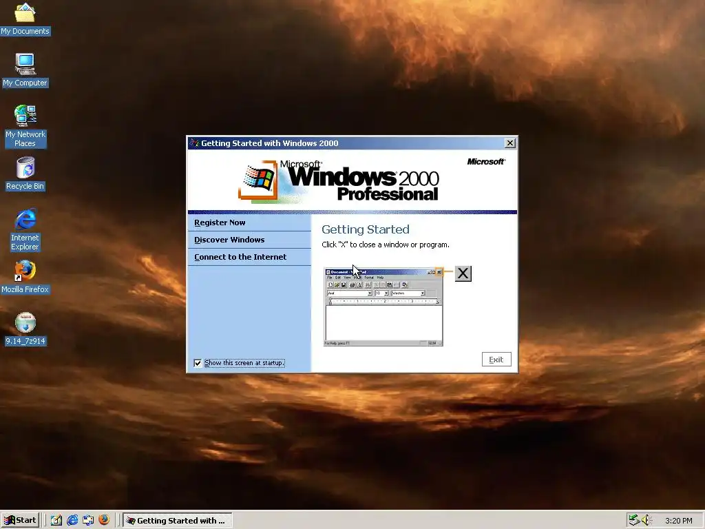Close the Getting Started with Windows 2000 window
705x529 pixels.
(x=510, y=143)
